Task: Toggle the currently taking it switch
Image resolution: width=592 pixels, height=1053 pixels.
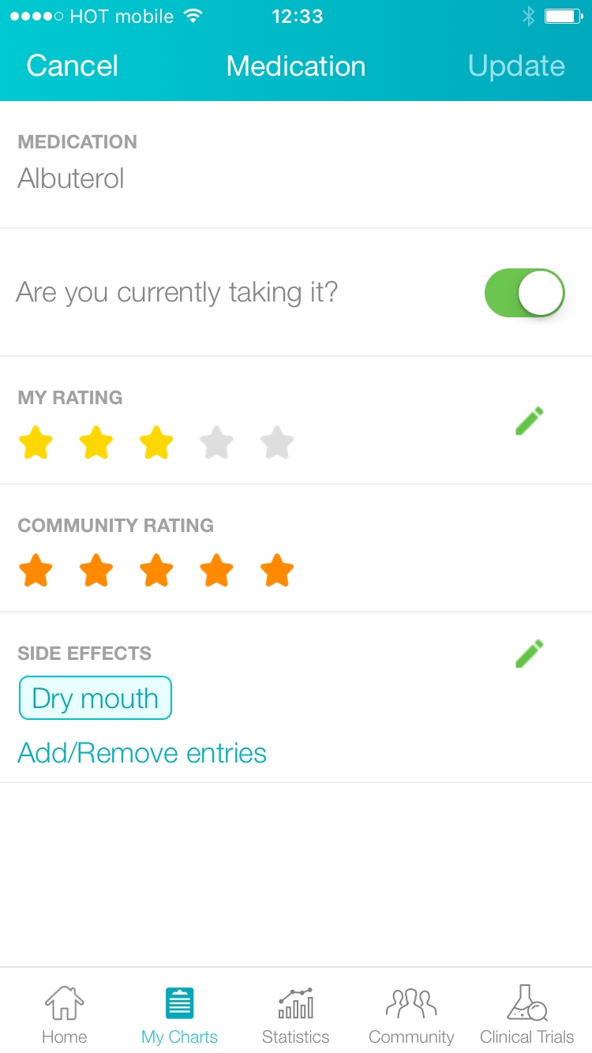Action: tap(524, 293)
